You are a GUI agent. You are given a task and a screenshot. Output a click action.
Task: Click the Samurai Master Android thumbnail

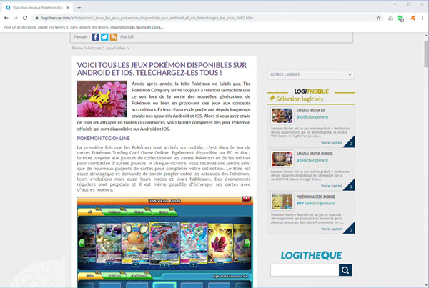pos(282,159)
